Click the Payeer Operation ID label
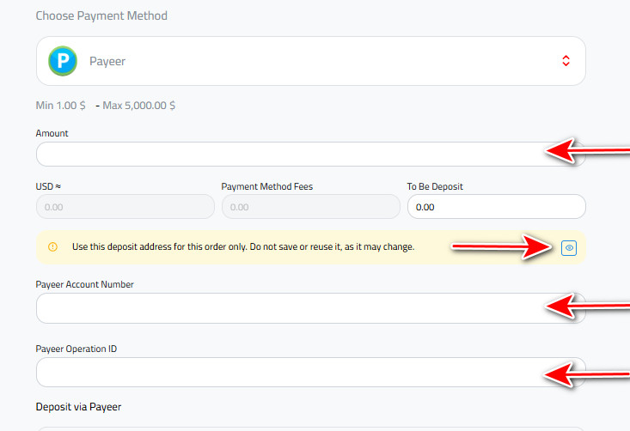 coord(76,349)
